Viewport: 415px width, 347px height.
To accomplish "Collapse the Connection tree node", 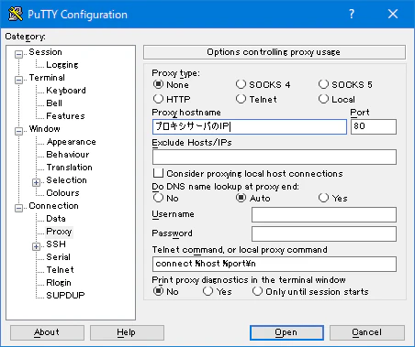I will (18, 208).
